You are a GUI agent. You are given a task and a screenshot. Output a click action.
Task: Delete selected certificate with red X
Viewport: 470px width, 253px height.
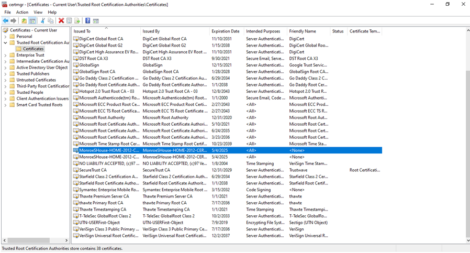61,21
